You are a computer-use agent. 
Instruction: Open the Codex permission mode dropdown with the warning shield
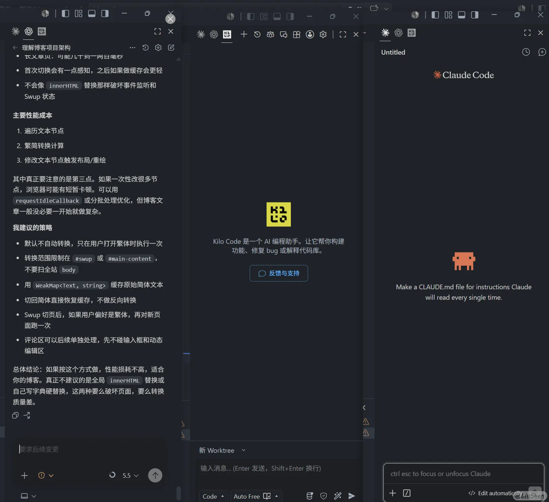coord(46,475)
